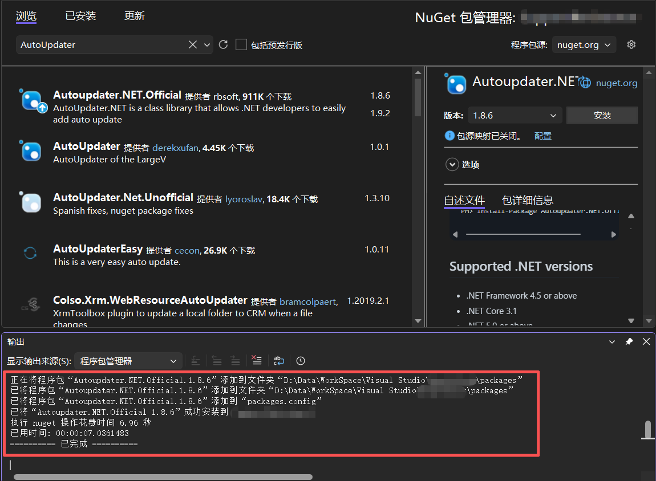656x481 pixels.
Task: Click README code block scroll right arrow
Action: tap(613, 234)
